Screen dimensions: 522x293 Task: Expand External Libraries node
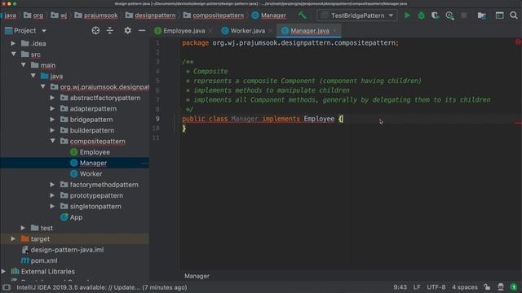pos(3,271)
